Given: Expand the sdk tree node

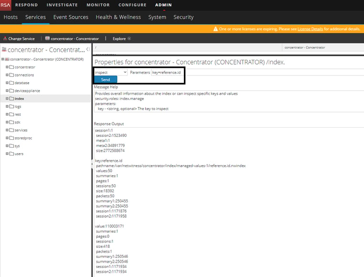Looking at the screenshot, I should pos(7,122).
